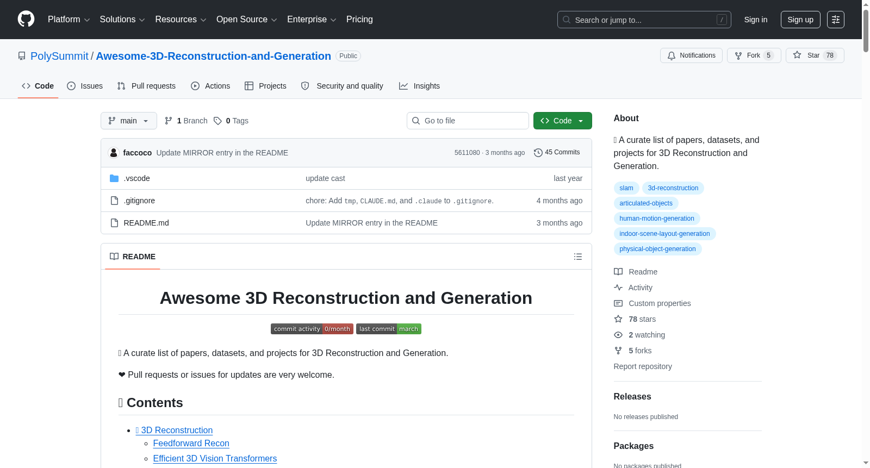Open the global navigation menu icon
The height and width of the screenshot is (468, 870).
[836, 20]
